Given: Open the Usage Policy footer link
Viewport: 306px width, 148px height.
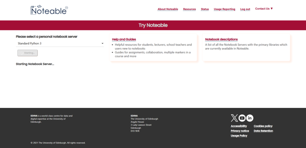Looking at the screenshot, I should click(x=239, y=136).
